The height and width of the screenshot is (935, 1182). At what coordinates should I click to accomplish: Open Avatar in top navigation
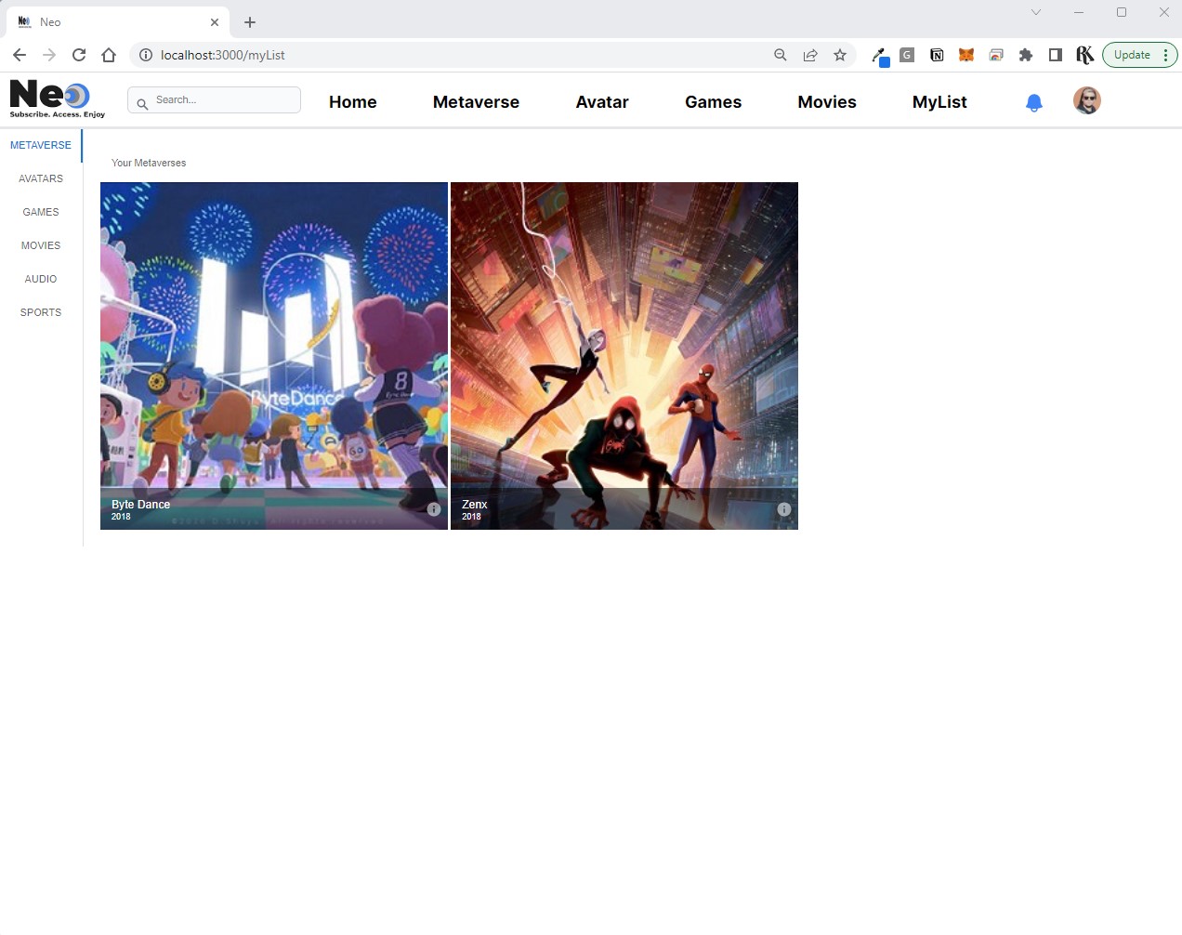(x=602, y=102)
